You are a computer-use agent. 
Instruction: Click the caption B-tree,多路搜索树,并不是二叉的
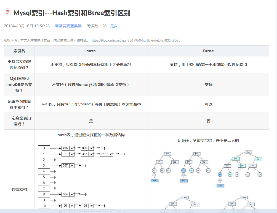209,140
